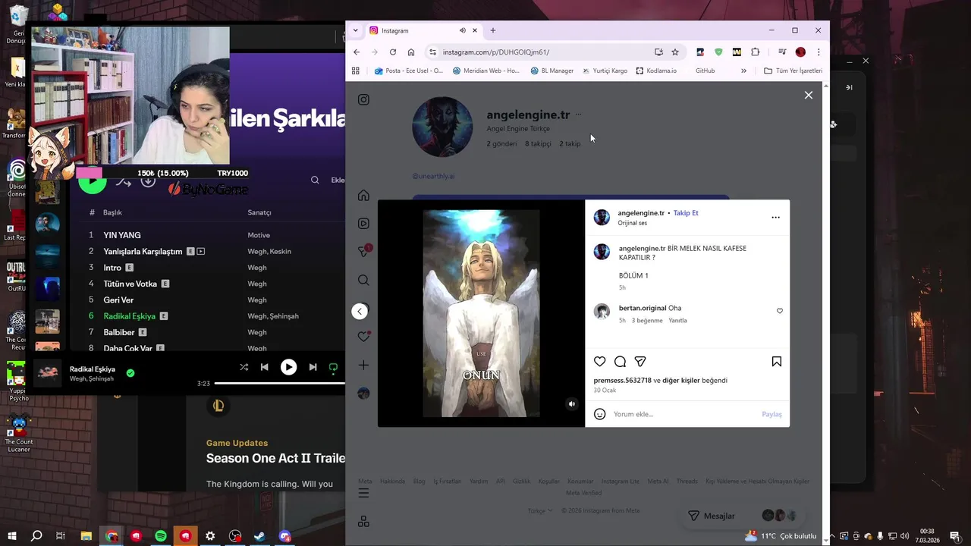This screenshot has width=971, height=546.
Task: Open Spotify from the Windows taskbar
Action: (x=161, y=535)
